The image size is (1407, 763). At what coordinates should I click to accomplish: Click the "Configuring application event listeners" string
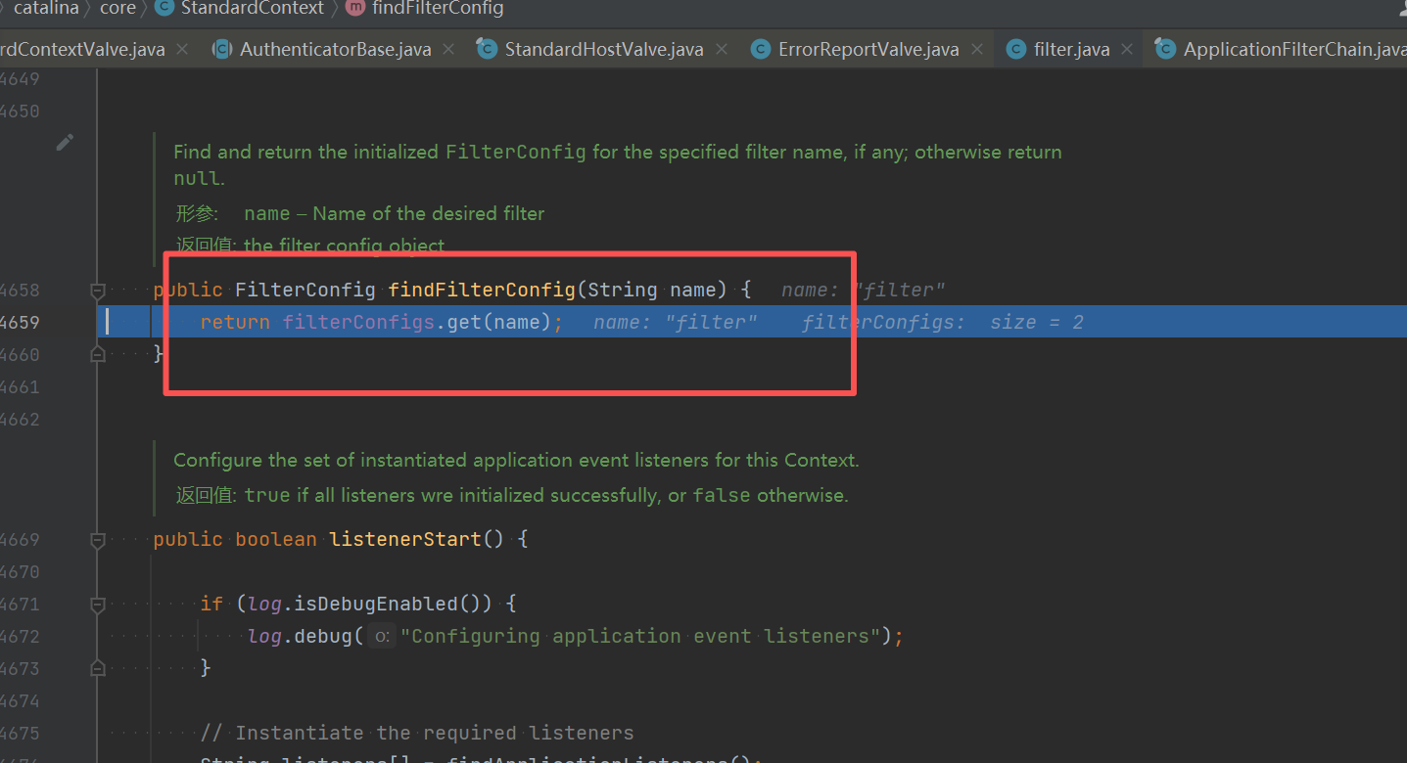pos(640,636)
